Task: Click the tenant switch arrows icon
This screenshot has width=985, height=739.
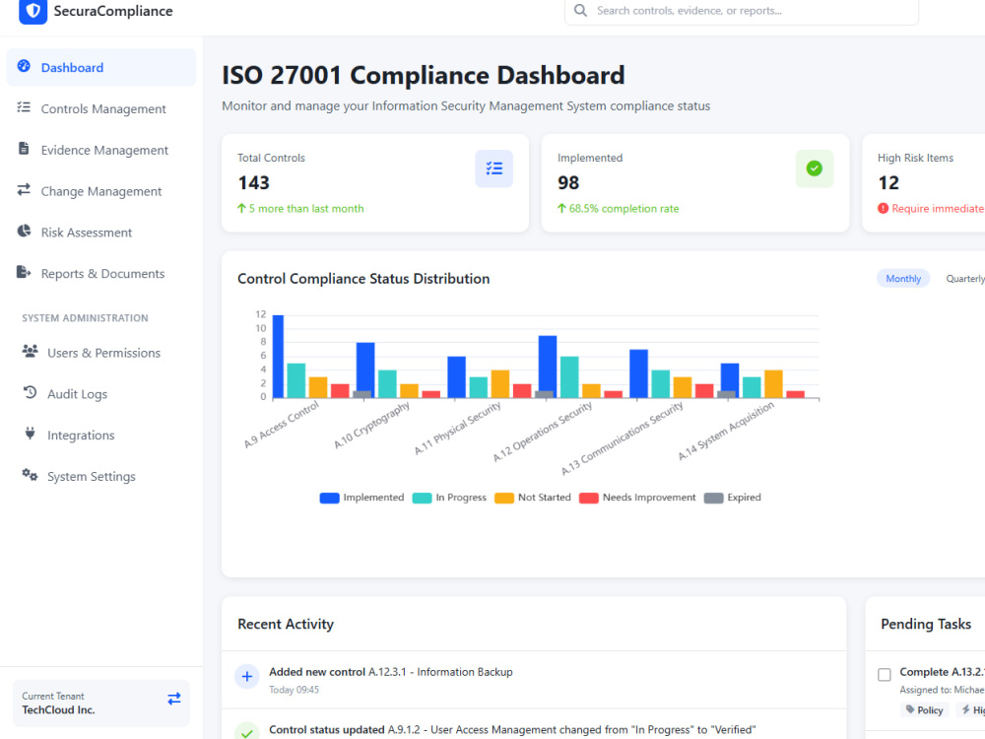Action: (x=174, y=699)
